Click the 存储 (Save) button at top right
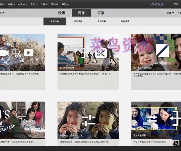 point(176,4)
